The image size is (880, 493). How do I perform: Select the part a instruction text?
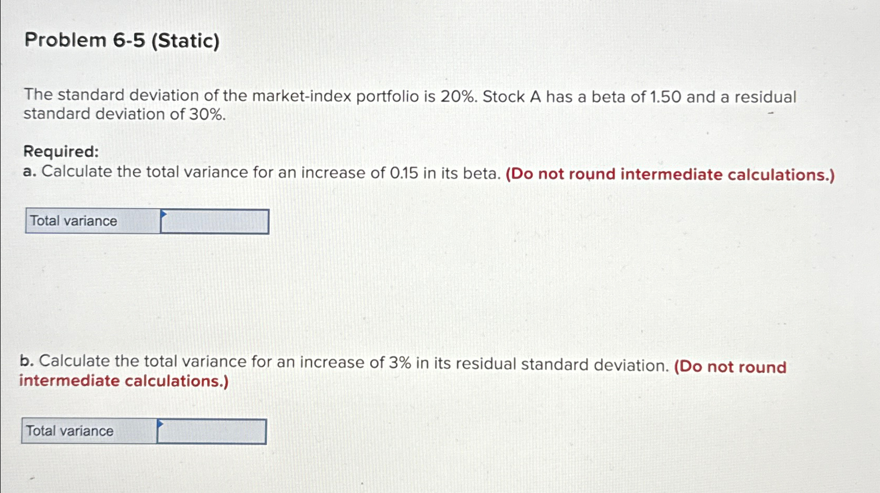(x=261, y=172)
